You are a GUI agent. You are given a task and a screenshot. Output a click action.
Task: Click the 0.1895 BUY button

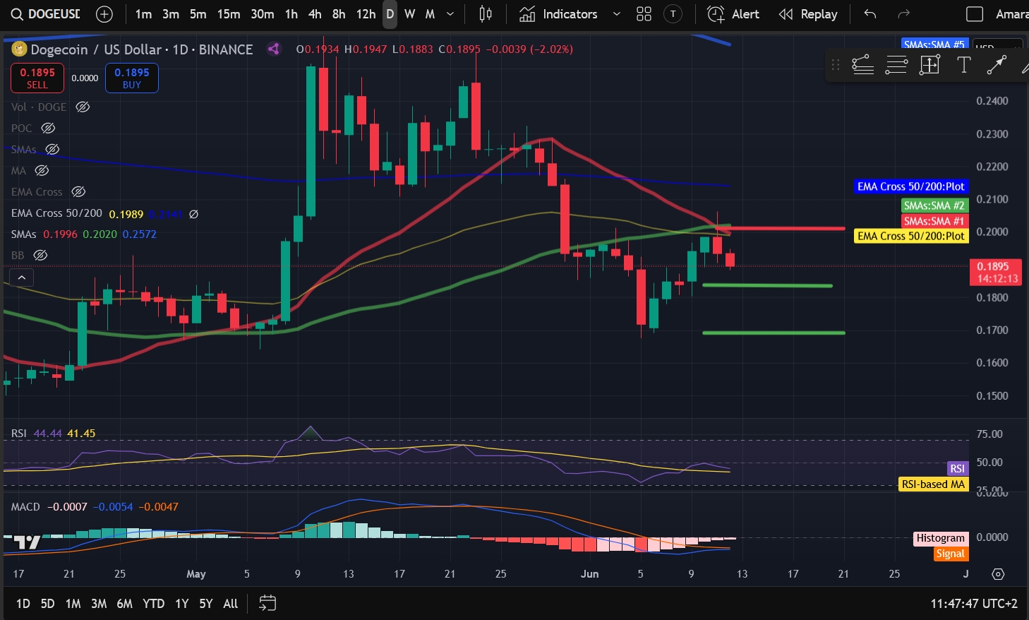(132, 78)
